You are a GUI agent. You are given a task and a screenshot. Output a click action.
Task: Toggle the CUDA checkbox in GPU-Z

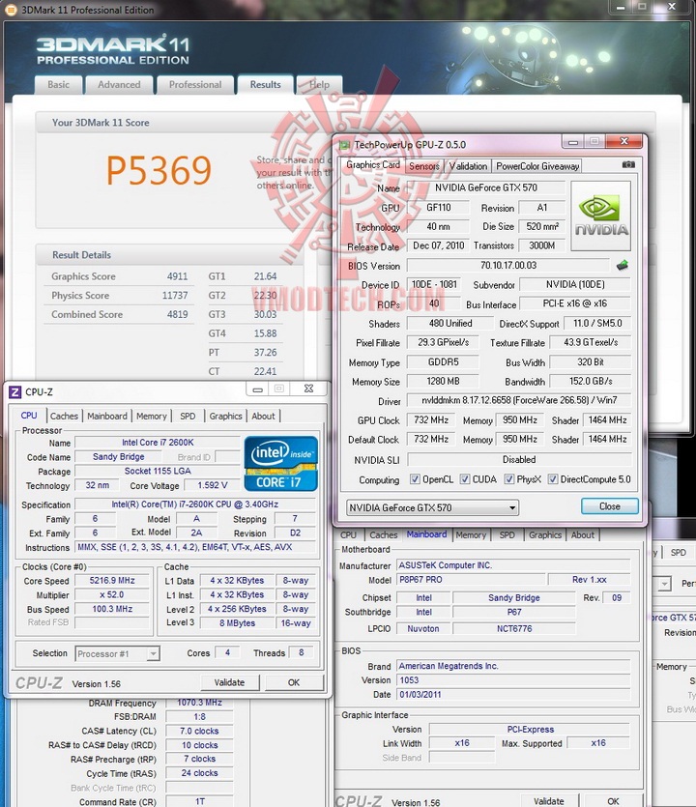click(465, 479)
